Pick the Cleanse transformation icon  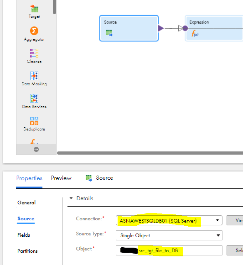pos(34,53)
